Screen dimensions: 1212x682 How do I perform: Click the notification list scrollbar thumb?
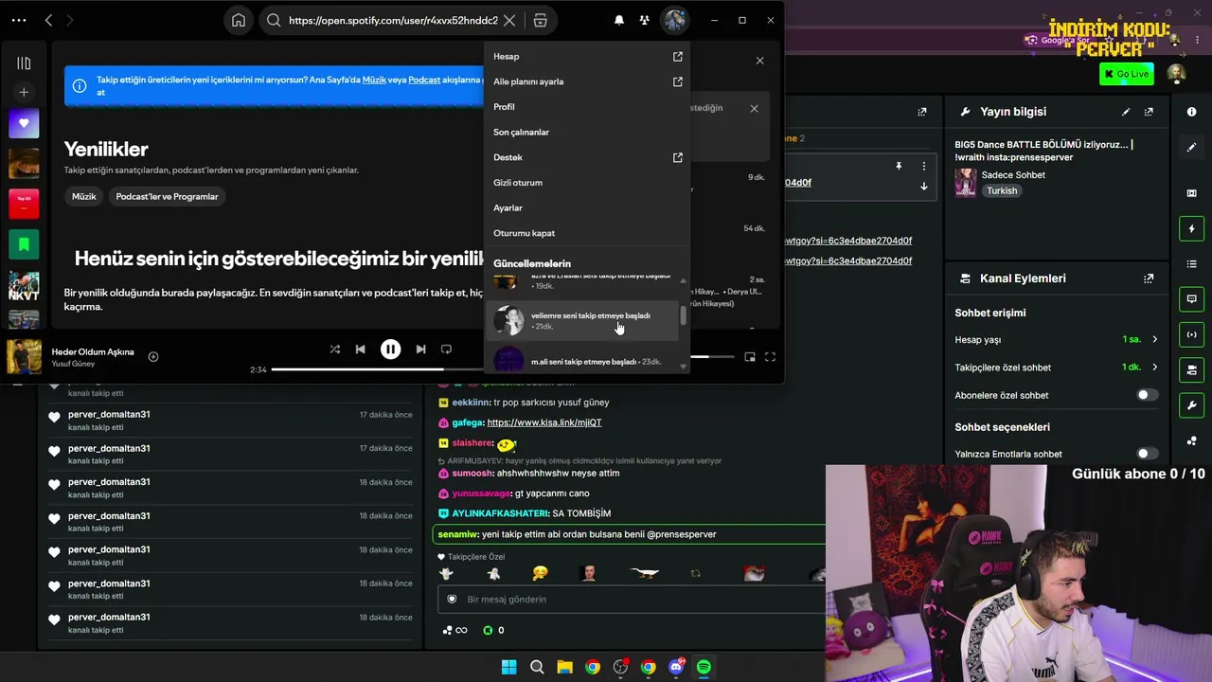[x=683, y=315]
